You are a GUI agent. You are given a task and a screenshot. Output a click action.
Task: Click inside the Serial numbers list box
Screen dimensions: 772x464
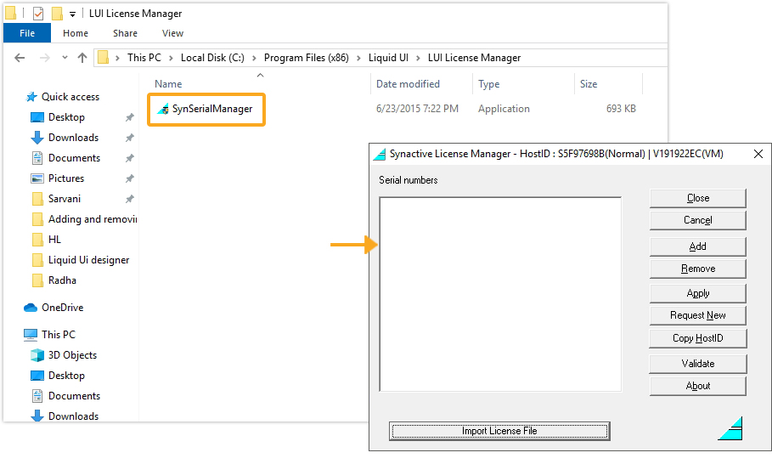(500, 294)
